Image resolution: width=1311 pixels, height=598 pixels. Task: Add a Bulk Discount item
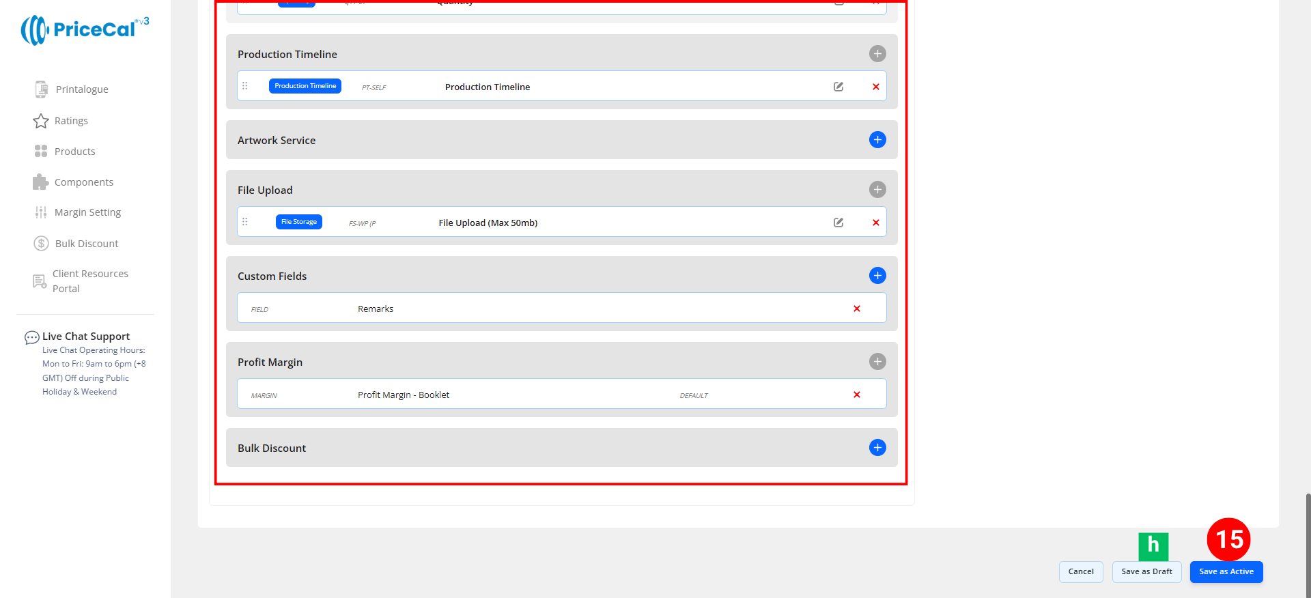pyautogui.click(x=877, y=448)
